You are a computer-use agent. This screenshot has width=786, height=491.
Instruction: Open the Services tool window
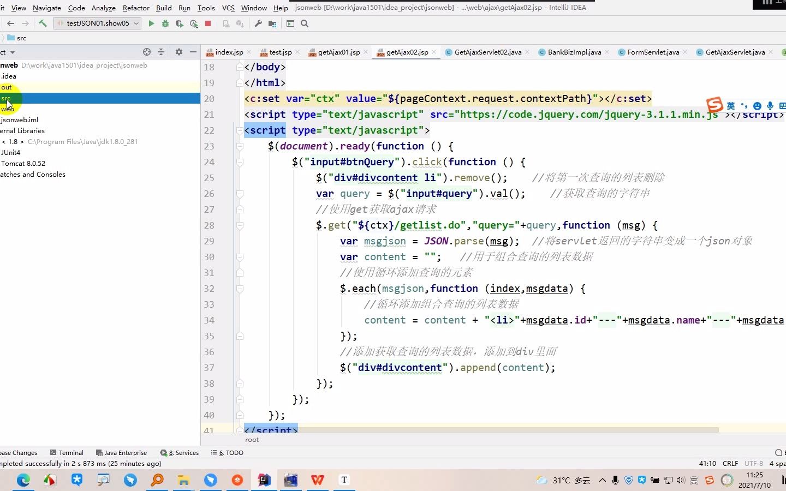[x=180, y=453]
